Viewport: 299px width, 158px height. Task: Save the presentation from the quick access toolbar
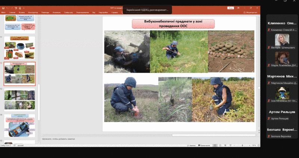tap(3, 8)
